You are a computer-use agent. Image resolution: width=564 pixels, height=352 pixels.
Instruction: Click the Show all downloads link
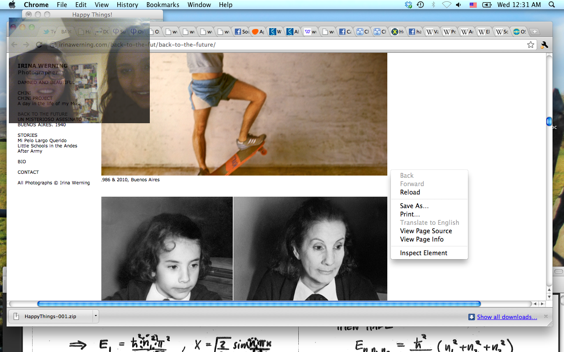(507, 317)
